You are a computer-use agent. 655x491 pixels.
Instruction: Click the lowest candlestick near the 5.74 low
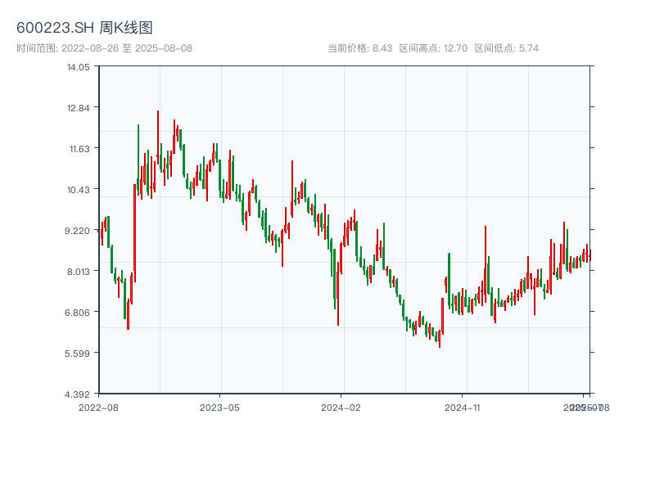click(x=440, y=339)
